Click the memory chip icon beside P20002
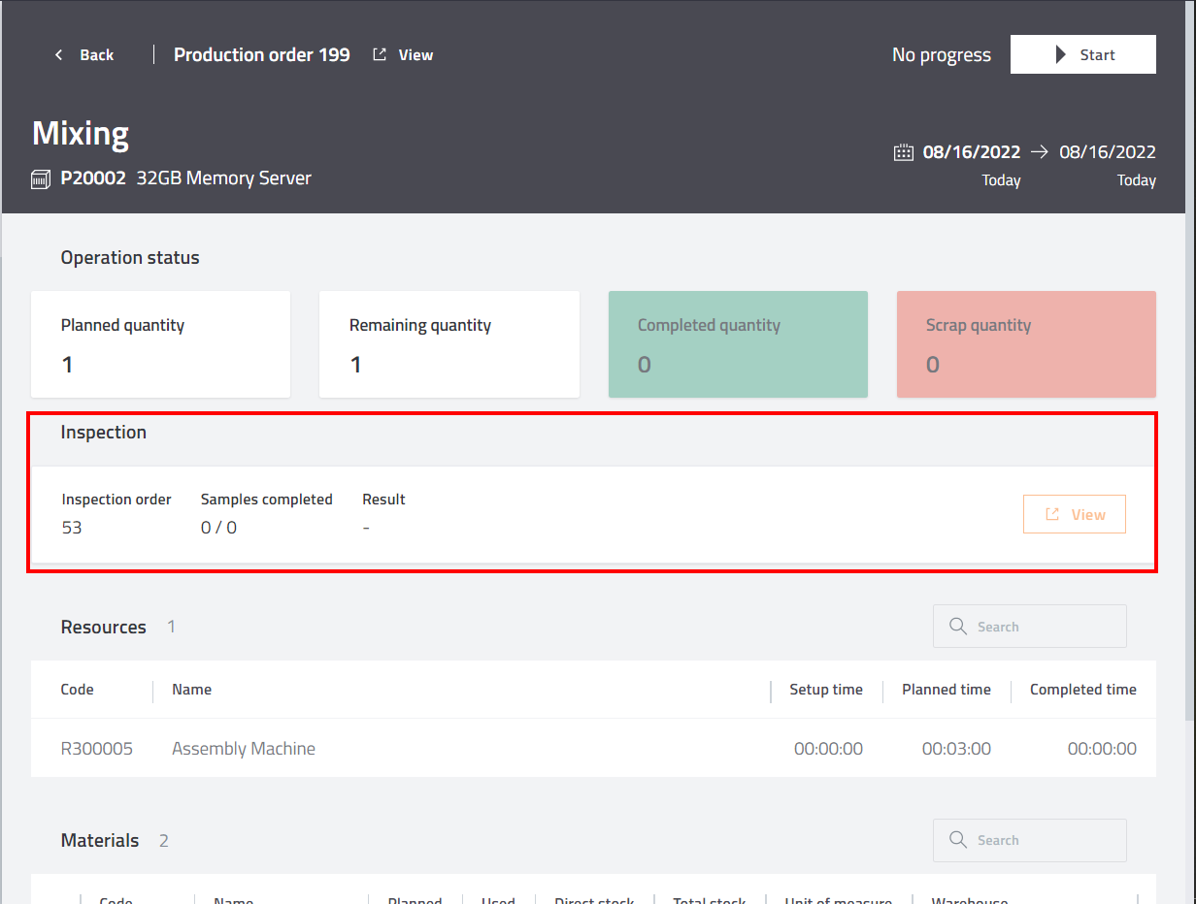The height and width of the screenshot is (904, 1196). tap(41, 179)
